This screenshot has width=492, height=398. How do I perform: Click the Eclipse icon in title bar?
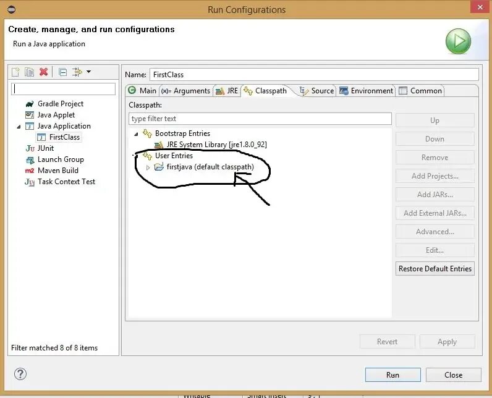click(11, 9)
